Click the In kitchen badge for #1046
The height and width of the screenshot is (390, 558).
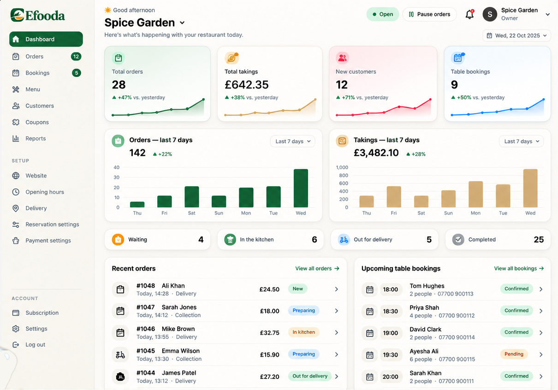pyautogui.click(x=303, y=332)
